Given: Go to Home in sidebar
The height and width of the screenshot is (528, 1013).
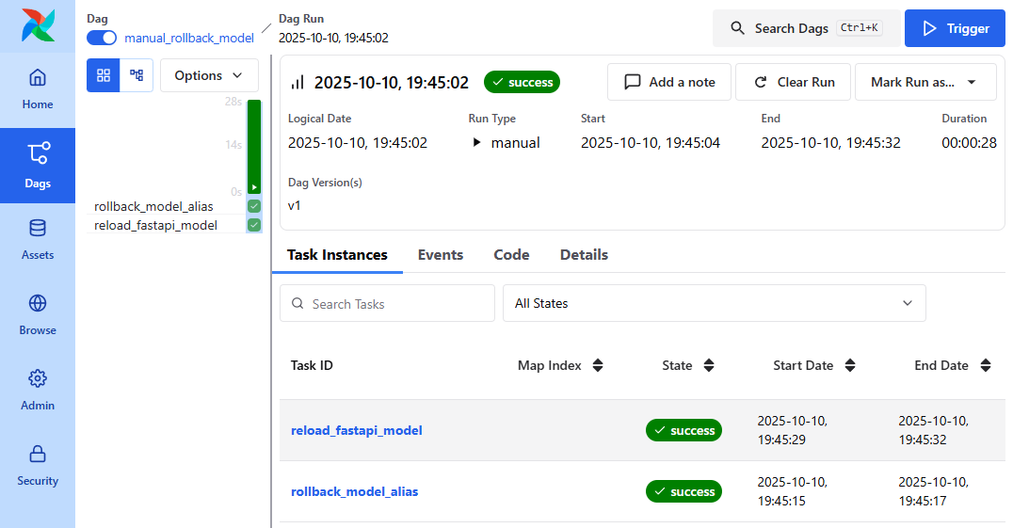Looking at the screenshot, I should (x=38, y=89).
